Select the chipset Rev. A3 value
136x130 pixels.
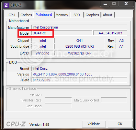tap(121, 41)
